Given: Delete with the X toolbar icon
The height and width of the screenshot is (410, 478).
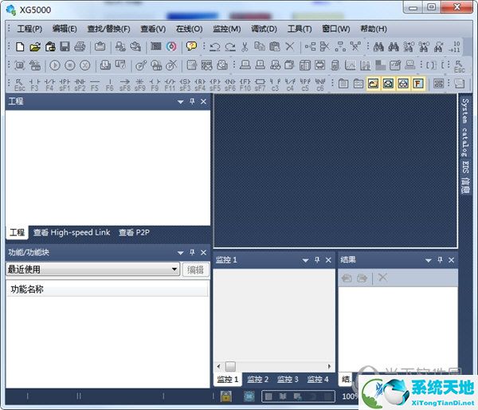Looking at the screenshot, I should pos(290,47).
